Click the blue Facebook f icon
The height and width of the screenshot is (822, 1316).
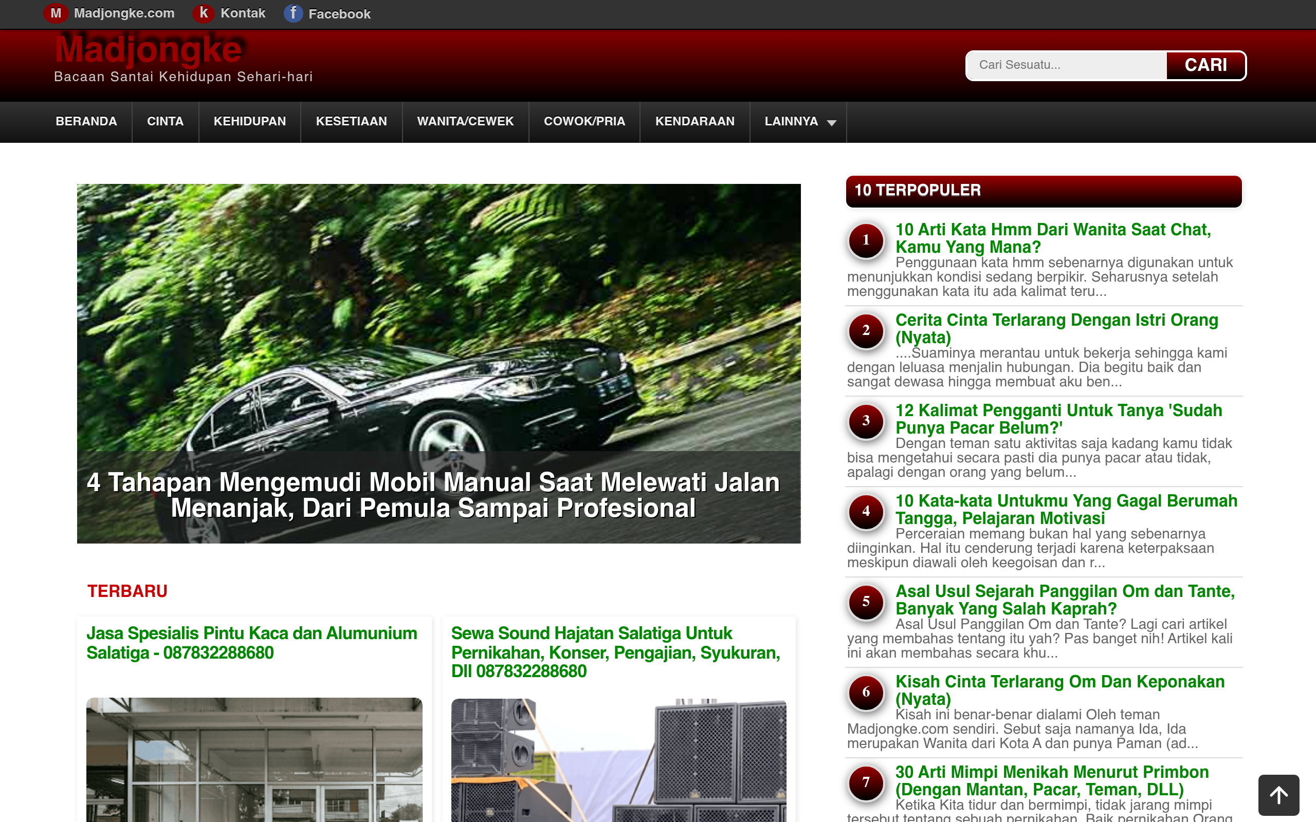pos(293,13)
